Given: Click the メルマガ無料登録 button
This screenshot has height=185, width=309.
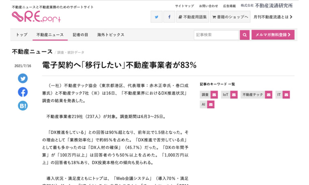Looking at the screenshot, I should coord(273,35).
